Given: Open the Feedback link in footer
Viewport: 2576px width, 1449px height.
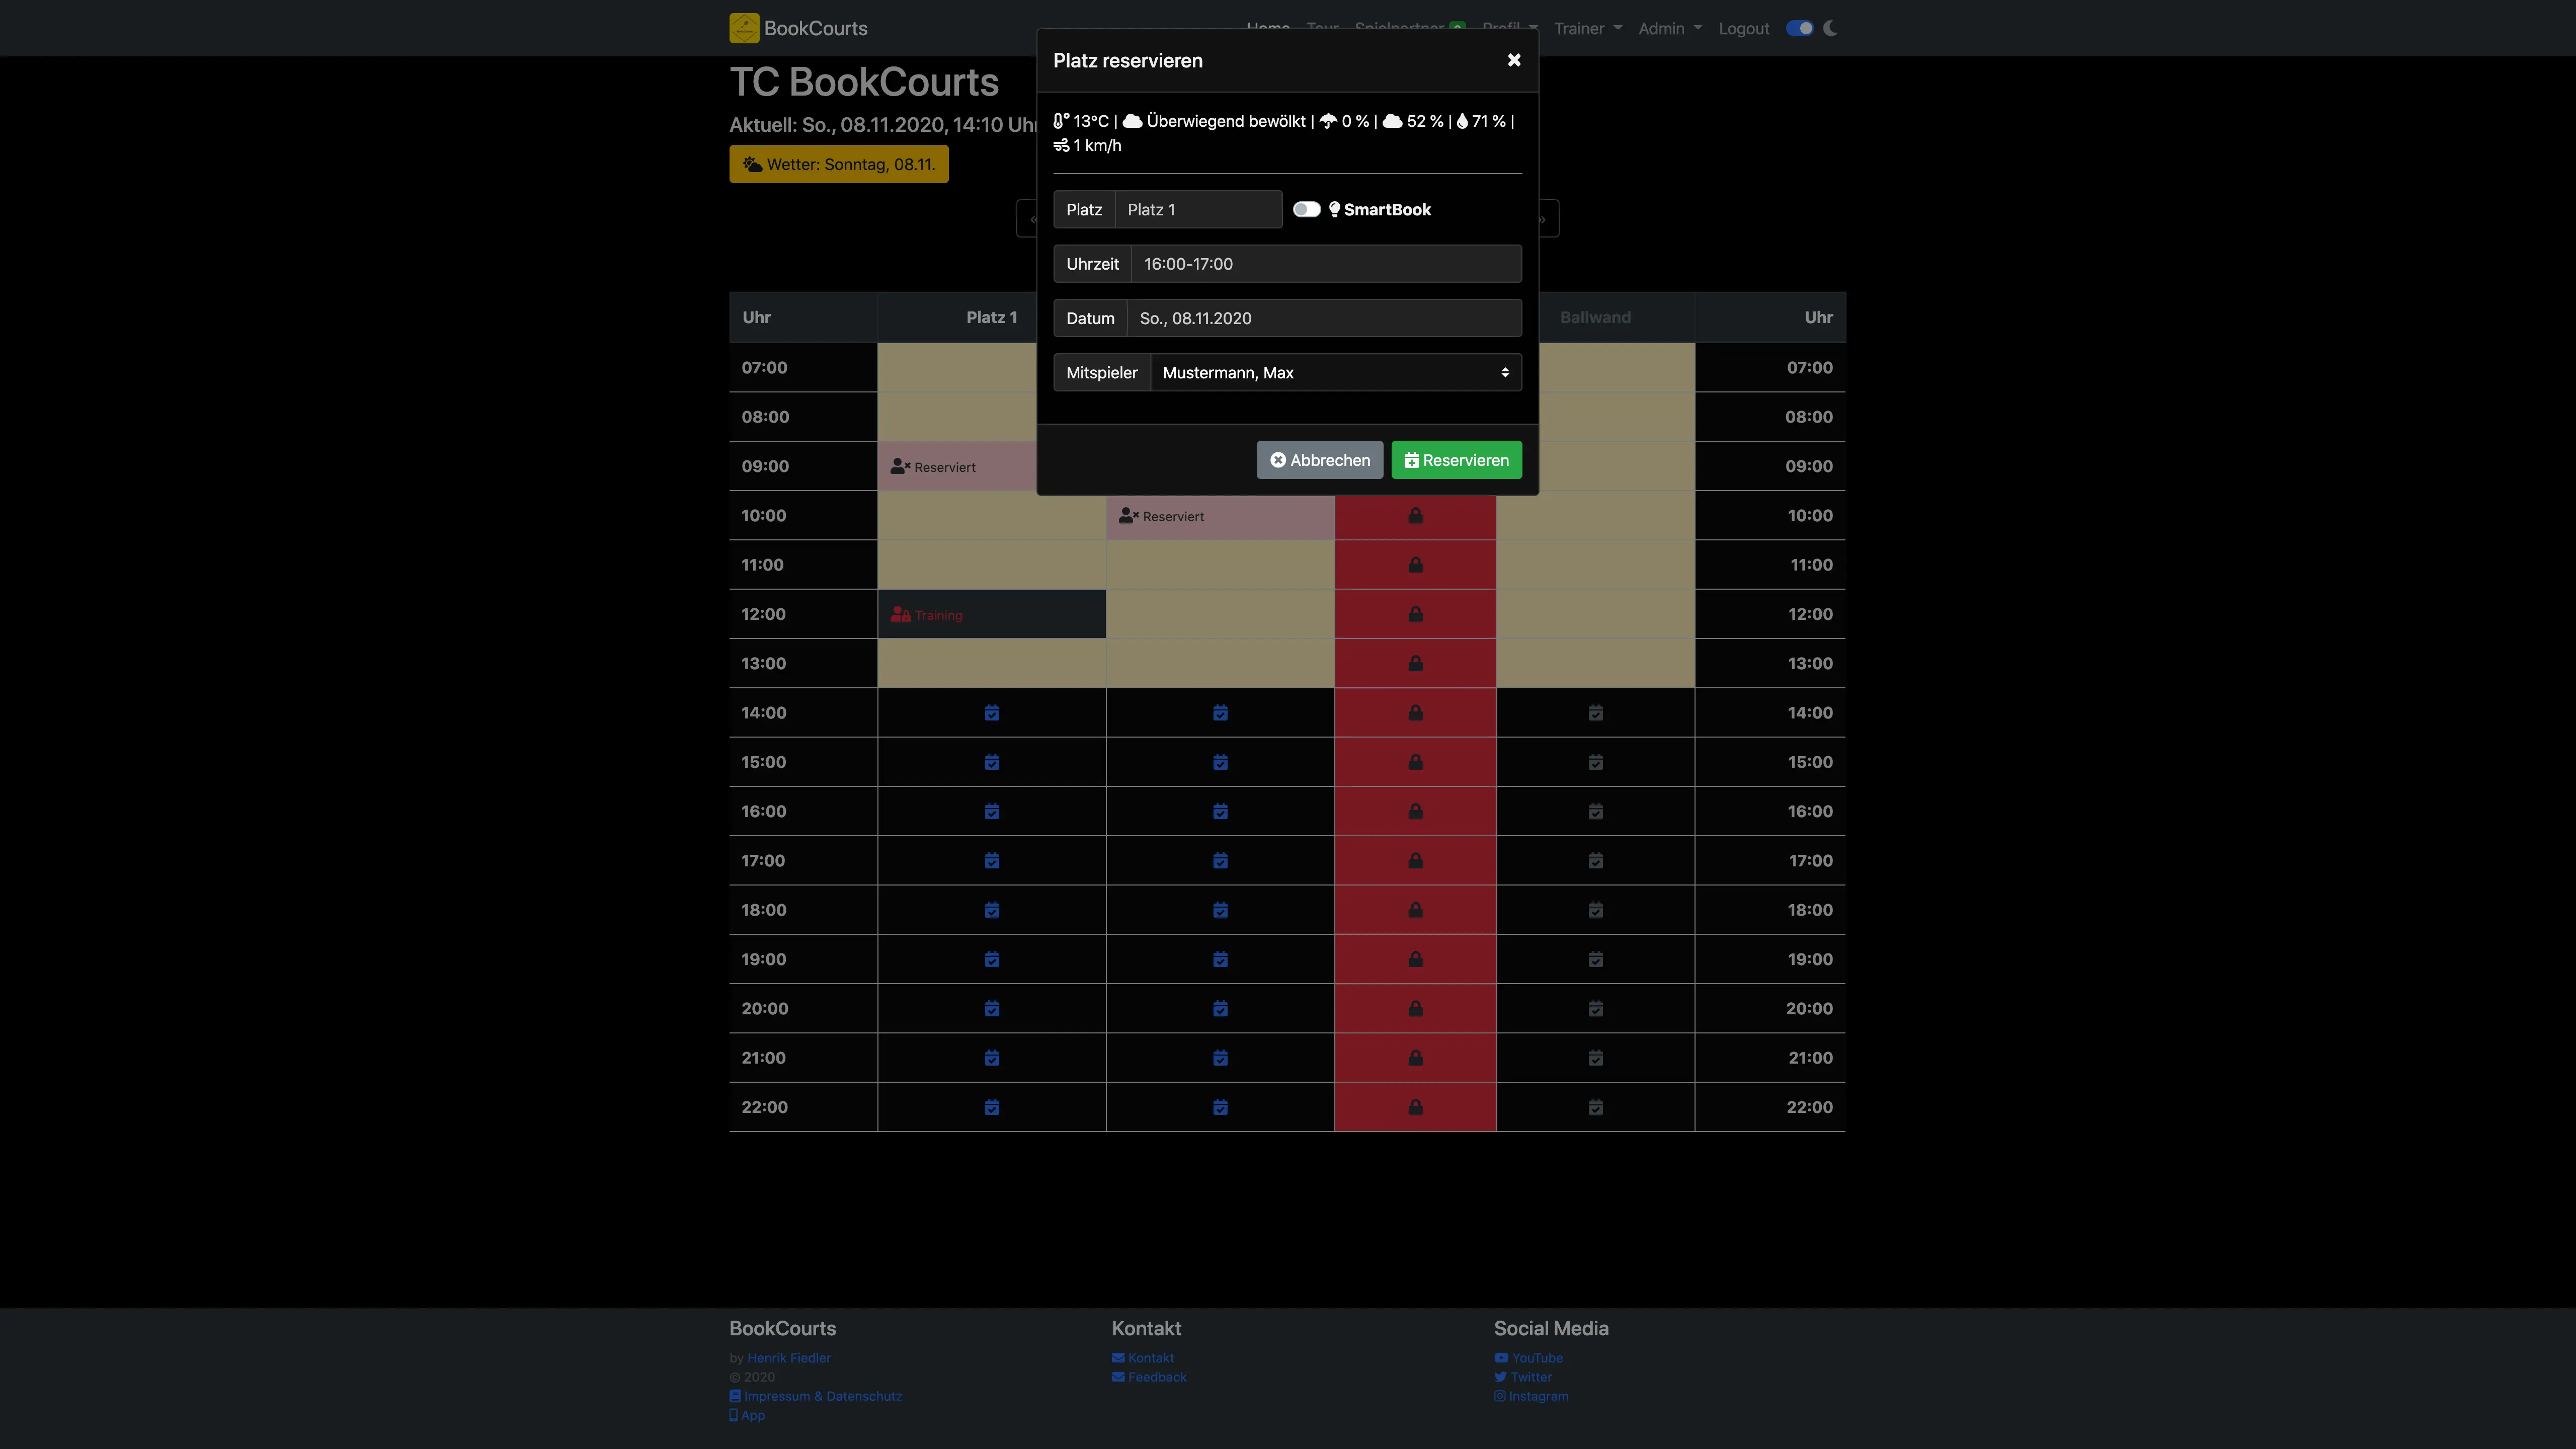Looking at the screenshot, I should coord(1149,1377).
